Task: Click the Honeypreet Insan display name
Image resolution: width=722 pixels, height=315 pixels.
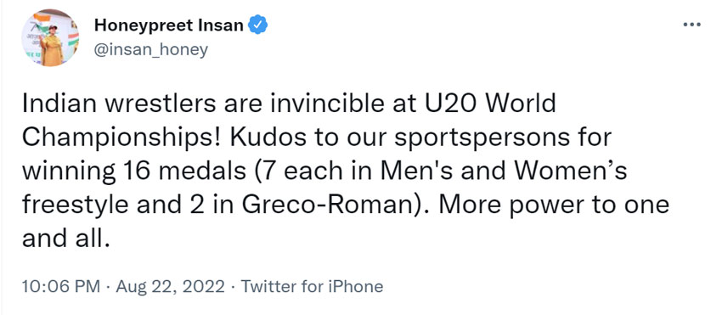Action: click(x=168, y=25)
